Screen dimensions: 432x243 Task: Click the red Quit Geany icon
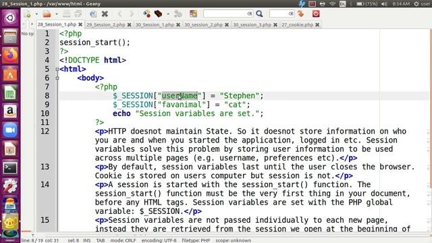pyautogui.click(x=316, y=13)
